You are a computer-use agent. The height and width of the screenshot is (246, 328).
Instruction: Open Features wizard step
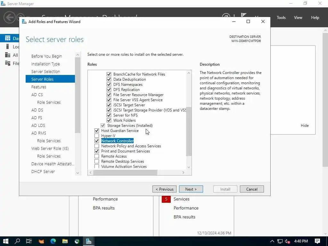tap(39, 87)
